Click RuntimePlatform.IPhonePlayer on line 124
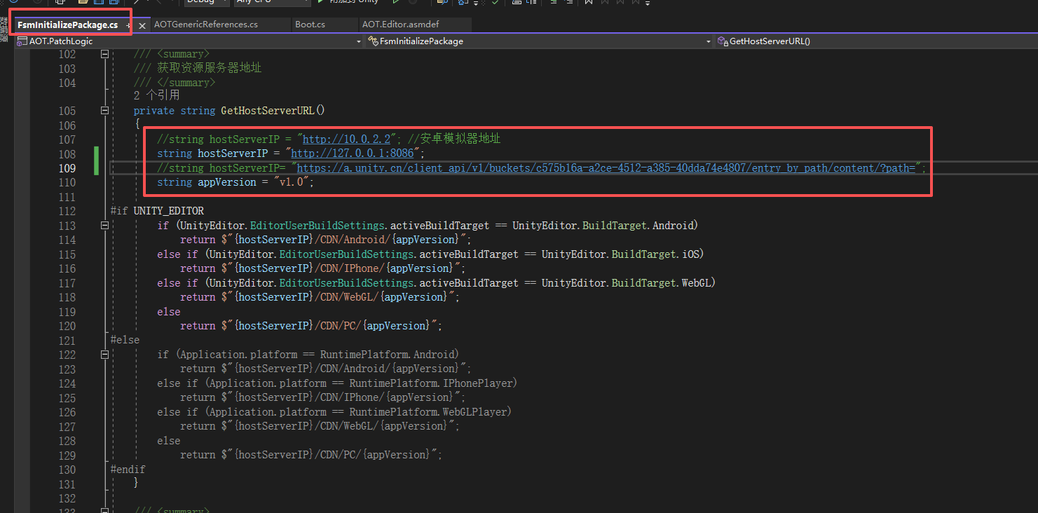Image resolution: width=1038 pixels, height=513 pixels. click(x=430, y=383)
